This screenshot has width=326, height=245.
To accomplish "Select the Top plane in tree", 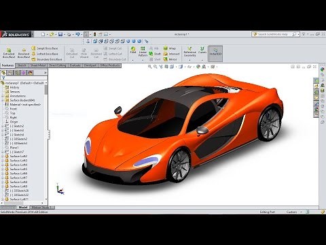I will point(10,113).
